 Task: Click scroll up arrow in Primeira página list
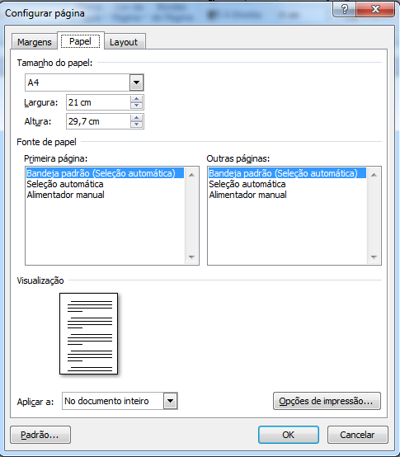tap(191, 175)
